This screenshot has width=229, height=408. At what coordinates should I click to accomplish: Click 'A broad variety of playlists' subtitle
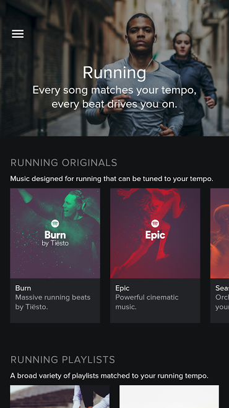pos(110,376)
